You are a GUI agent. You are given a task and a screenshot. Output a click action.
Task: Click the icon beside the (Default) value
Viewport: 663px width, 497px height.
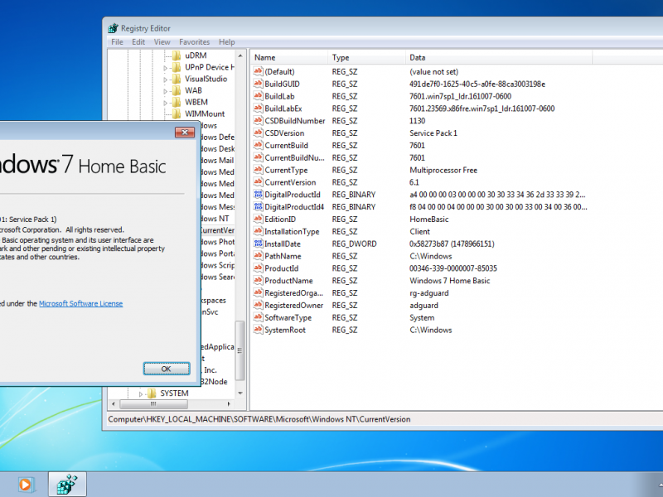[x=258, y=71]
